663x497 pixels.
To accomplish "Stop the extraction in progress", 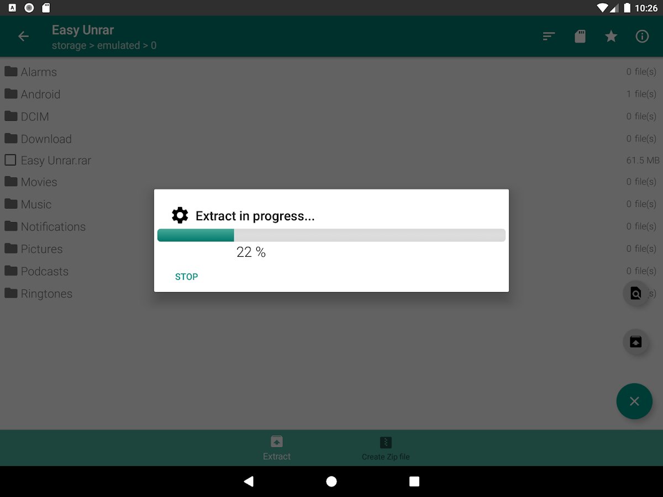I will point(186,277).
